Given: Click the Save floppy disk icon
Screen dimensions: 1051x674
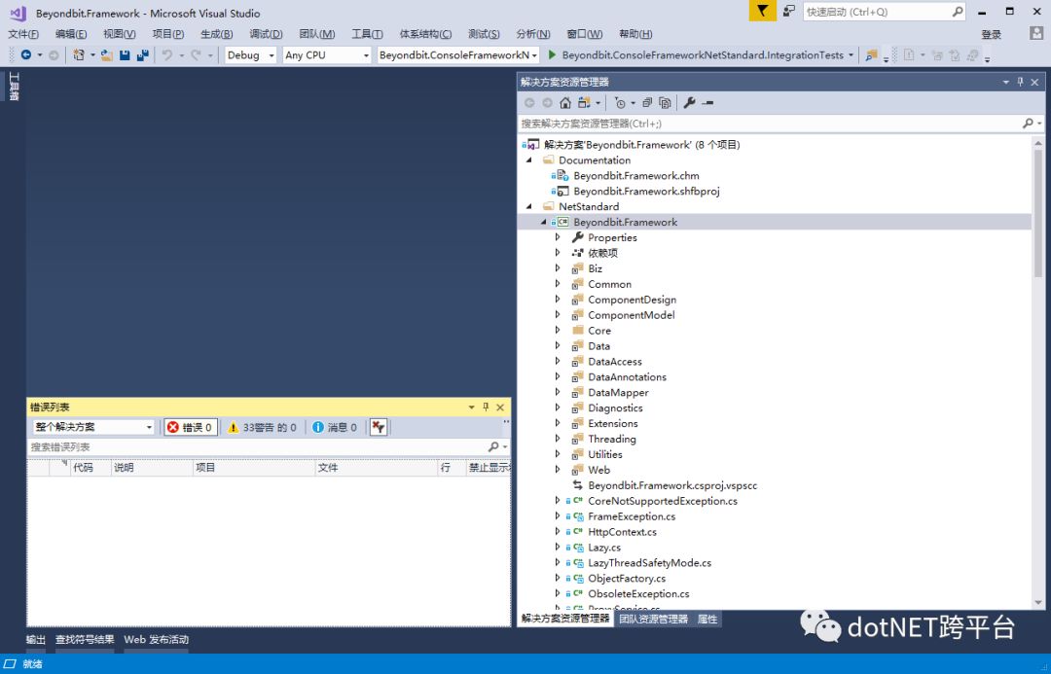Looking at the screenshot, I should tap(125, 54).
